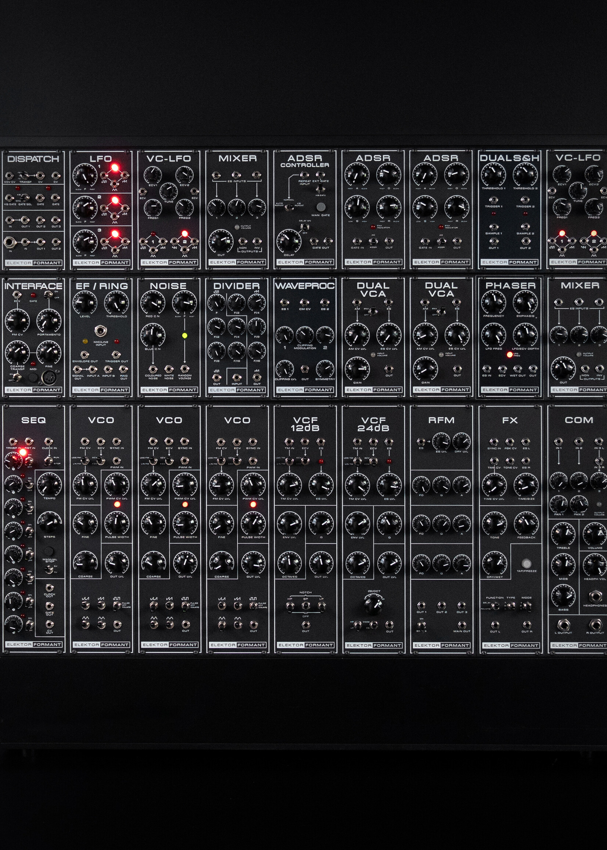
Task: Click the ECV jack on INTERFACE
Action: (17, 295)
